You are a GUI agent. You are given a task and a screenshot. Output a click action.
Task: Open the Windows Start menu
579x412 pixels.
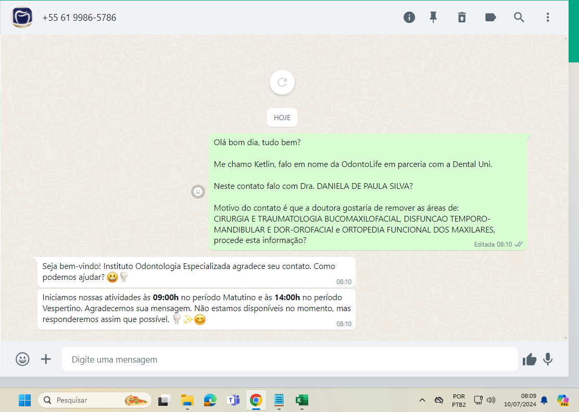[25, 400]
